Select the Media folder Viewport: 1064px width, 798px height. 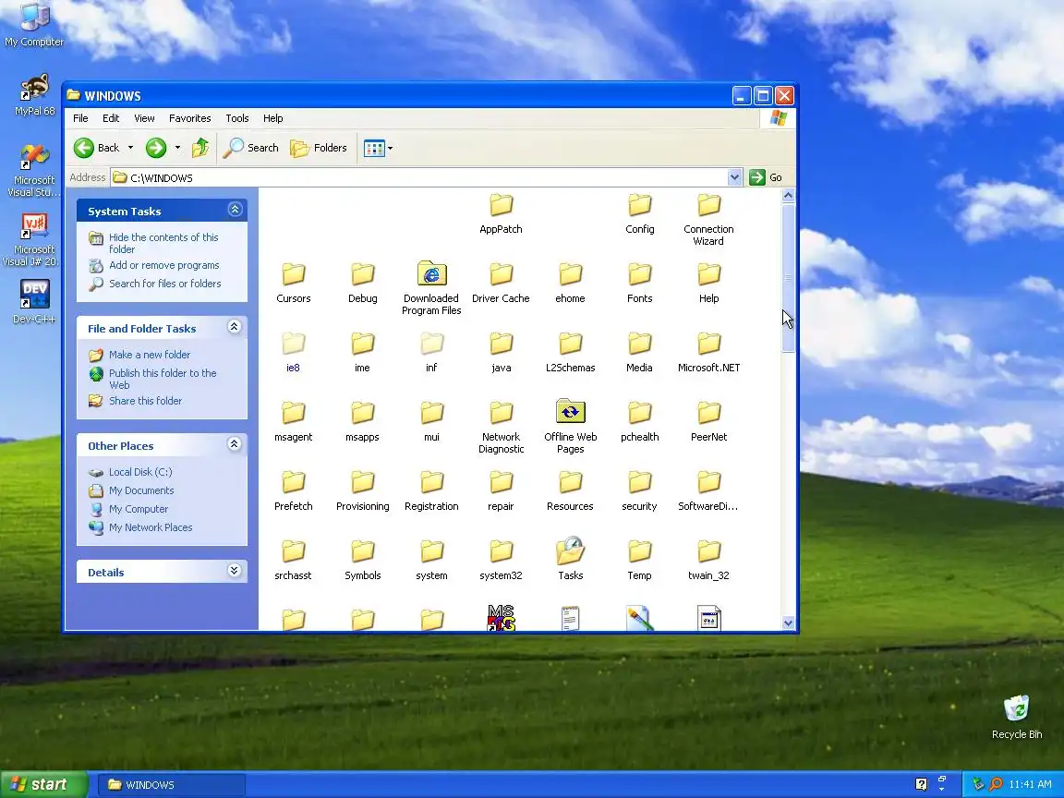point(640,352)
